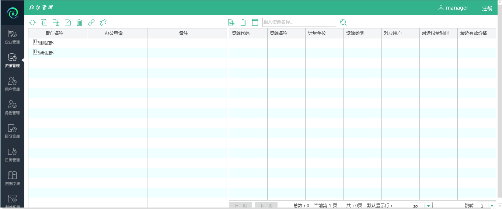The image size is (502, 209).
Task: Open the resource calendar grid icon
Action: (x=255, y=22)
